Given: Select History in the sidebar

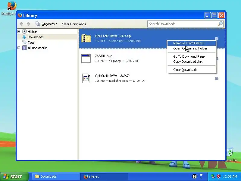Looking at the screenshot, I should tap(33, 32).
